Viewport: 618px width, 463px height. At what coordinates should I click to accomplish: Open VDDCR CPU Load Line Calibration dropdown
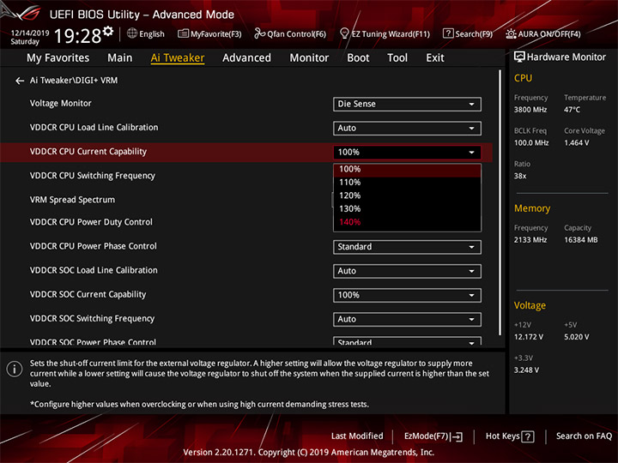(407, 129)
